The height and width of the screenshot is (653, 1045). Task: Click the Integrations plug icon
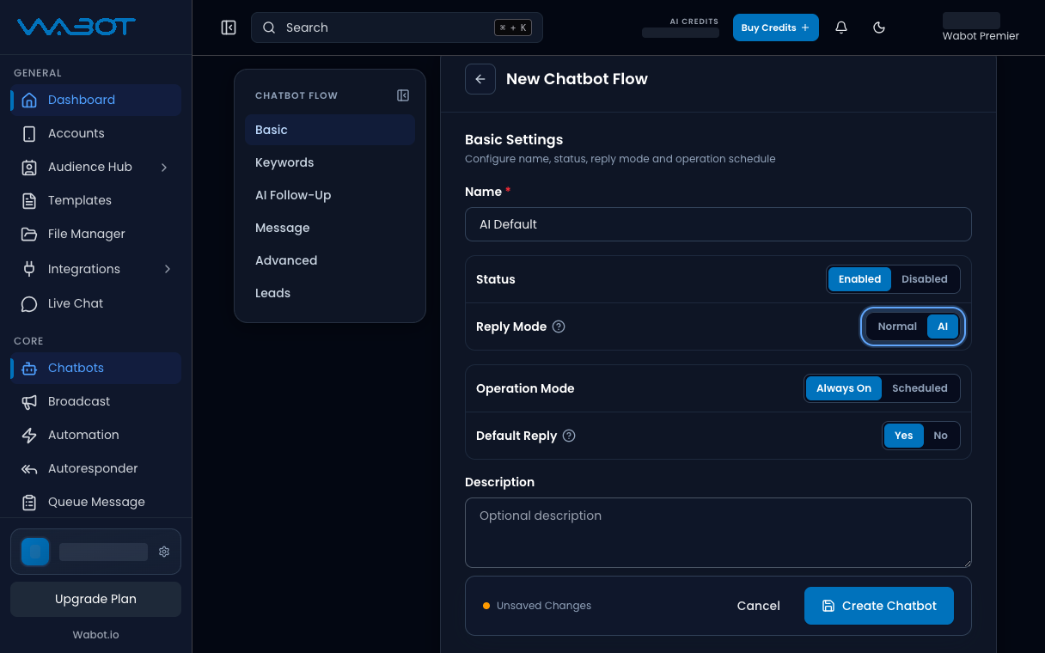29,269
